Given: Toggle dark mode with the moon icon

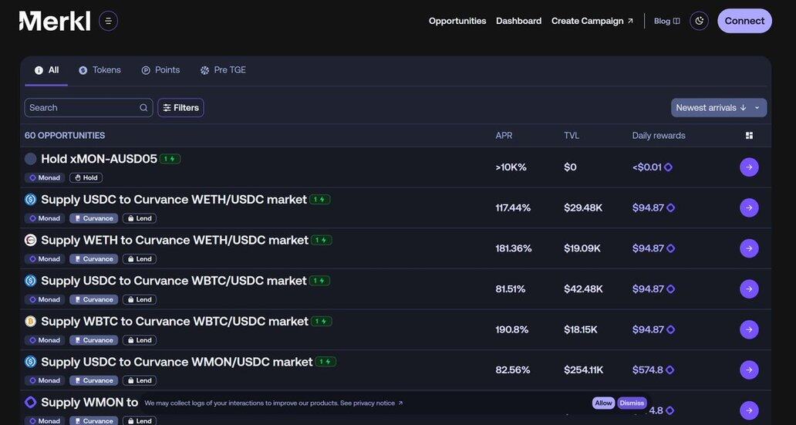Looking at the screenshot, I should [699, 21].
